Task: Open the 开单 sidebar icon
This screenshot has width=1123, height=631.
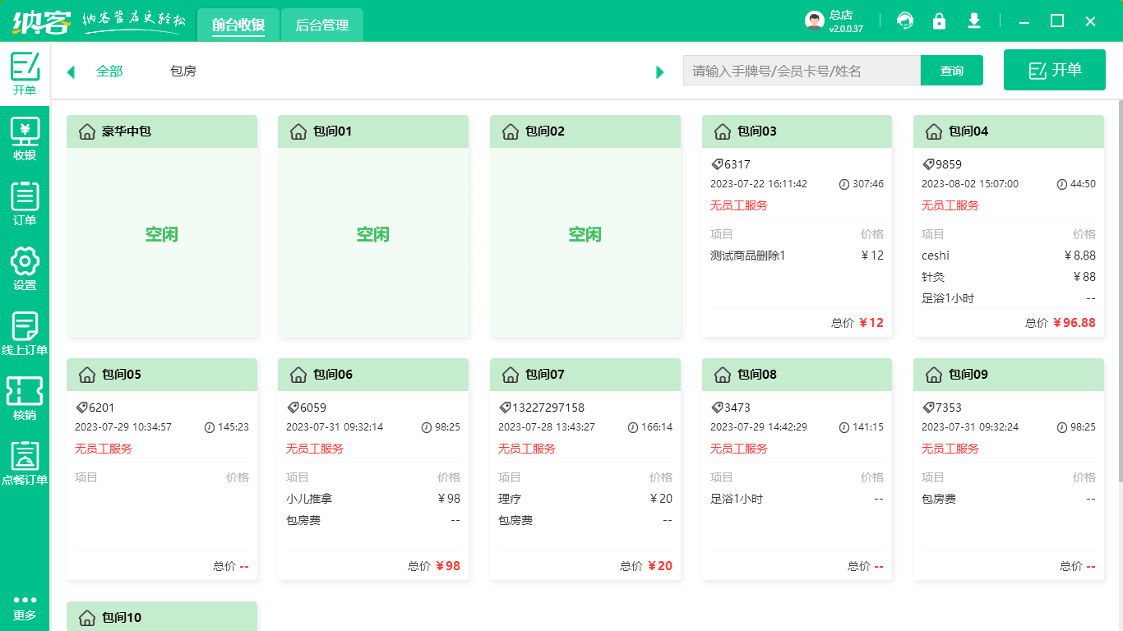Action: 25,72
